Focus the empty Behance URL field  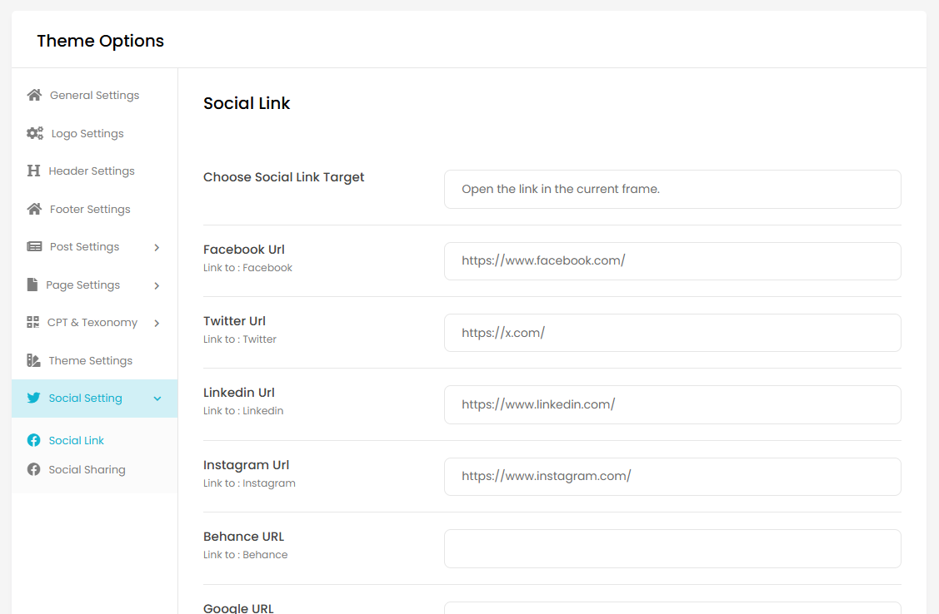pos(672,549)
